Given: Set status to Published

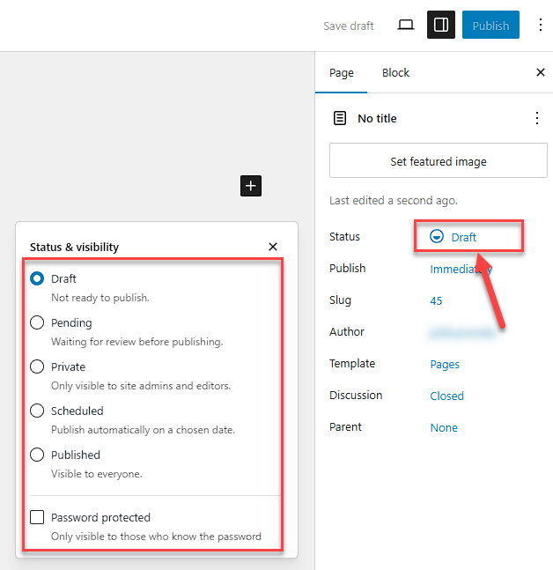Looking at the screenshot, I should click(x=37, y=455).
